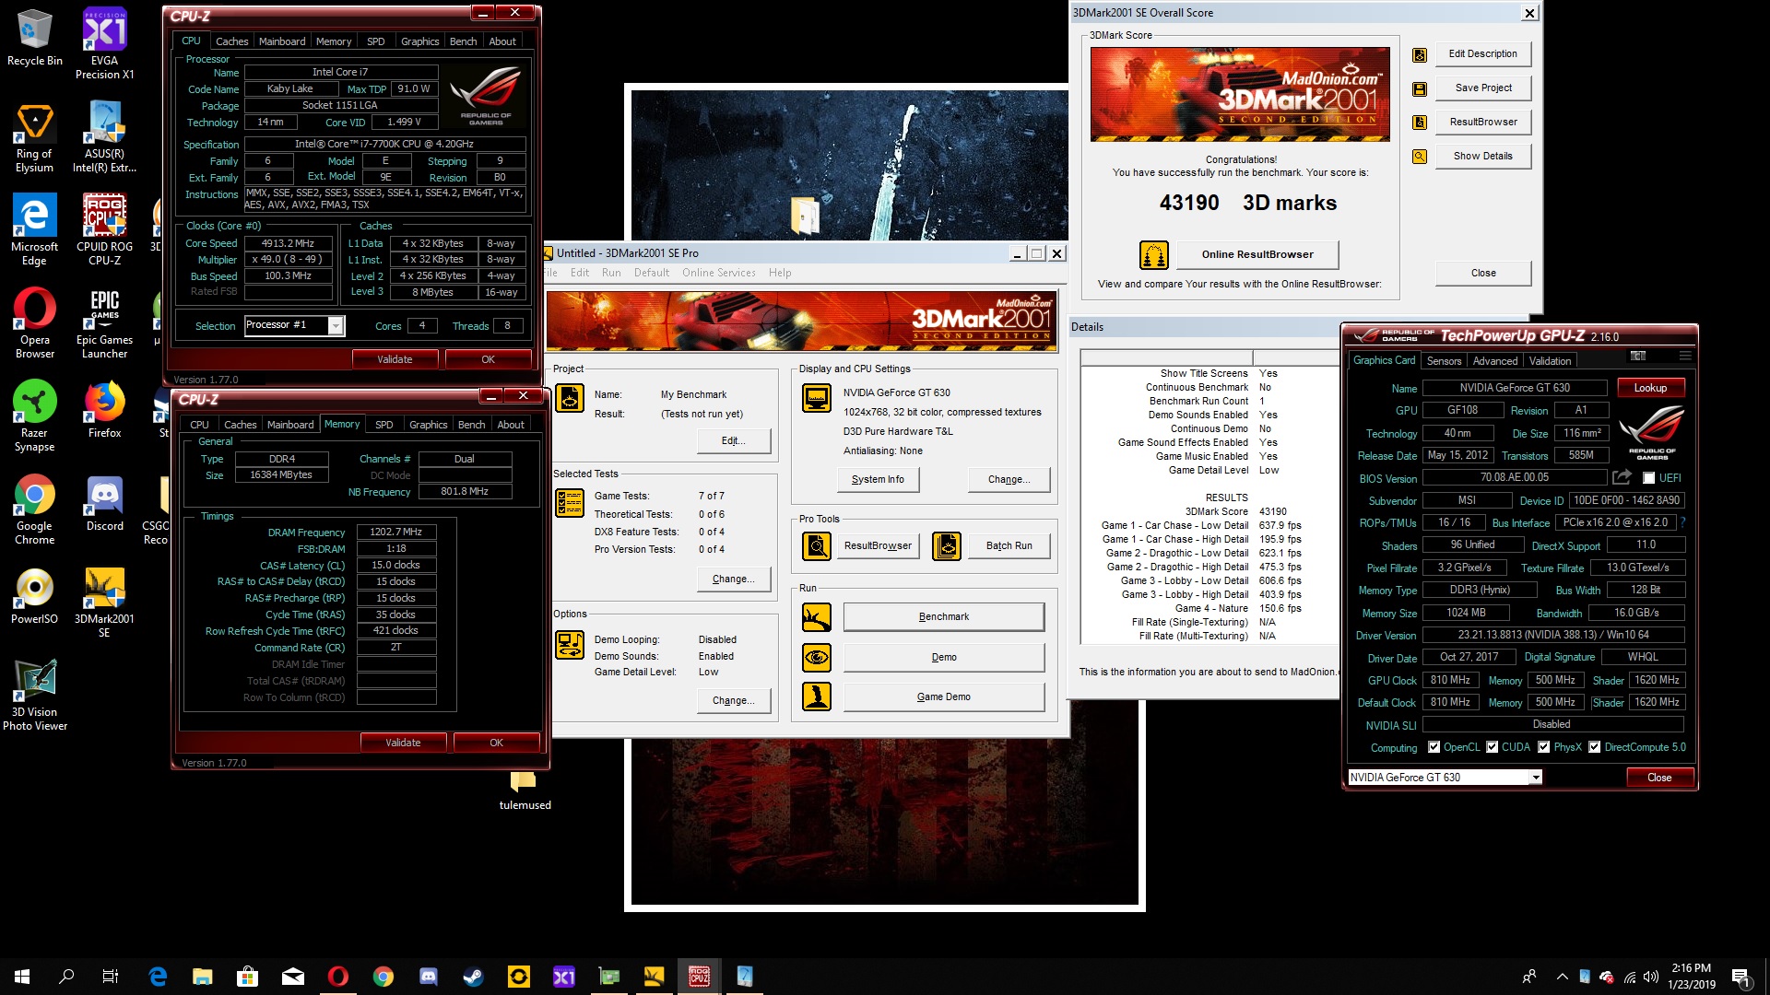This screenshot has width=1770, height=995.
Task: Click the Benchmark run icon
Action: 817,617
